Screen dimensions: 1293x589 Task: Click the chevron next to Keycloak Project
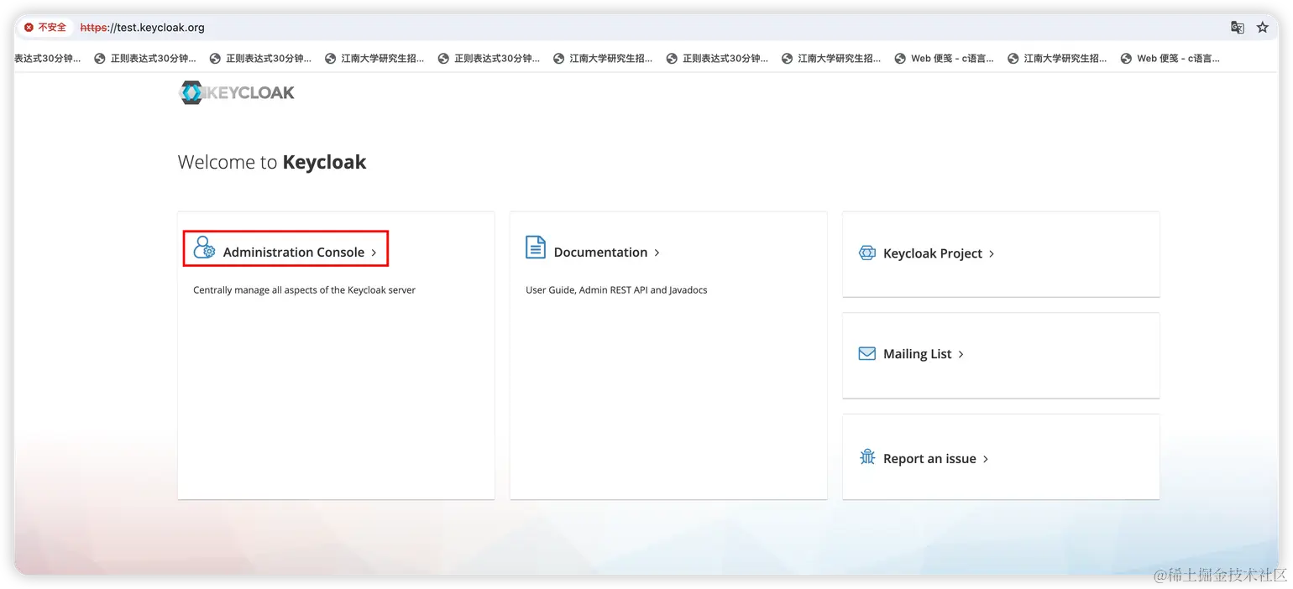tap(992, 253)
